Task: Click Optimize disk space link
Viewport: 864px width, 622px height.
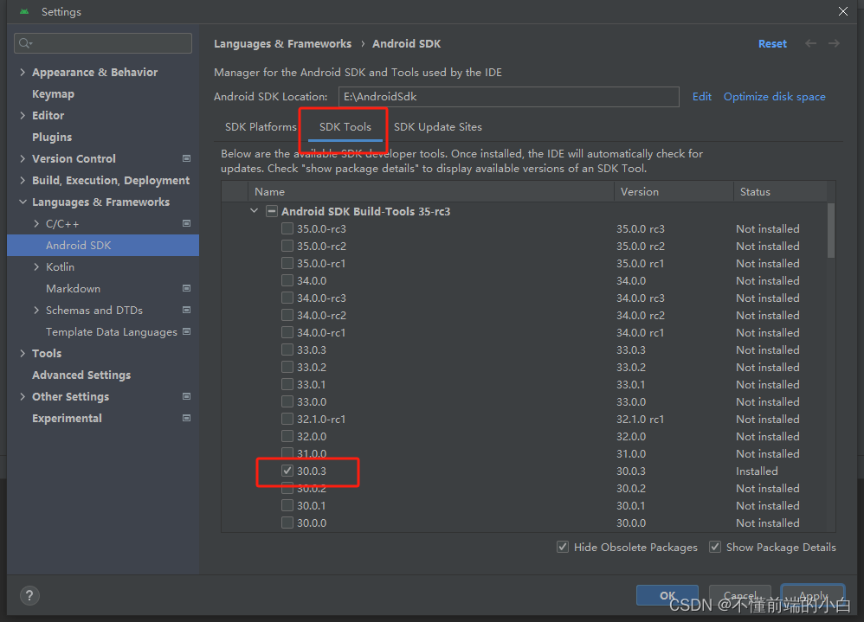Action: tap(774, 97)
